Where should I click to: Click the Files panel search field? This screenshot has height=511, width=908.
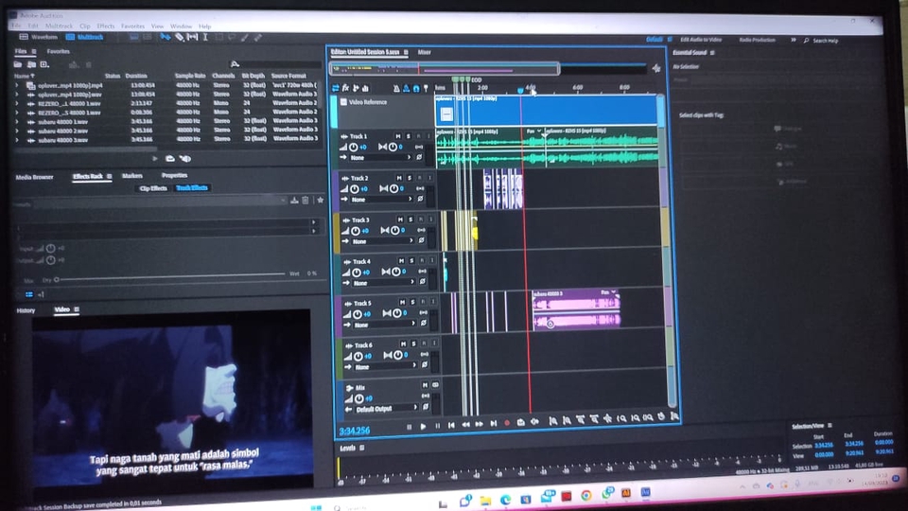(x=275, y=64)
